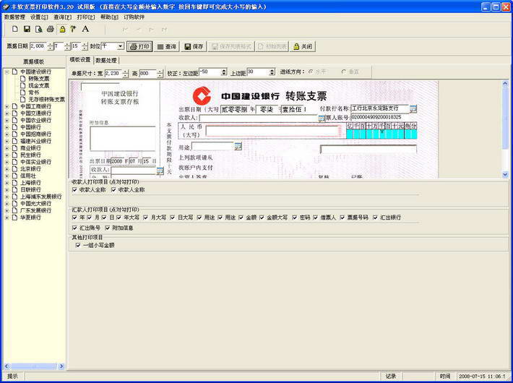Click the 打印 print button
Viewport: 513px width, 383px height.
click(x=139, y=46)
